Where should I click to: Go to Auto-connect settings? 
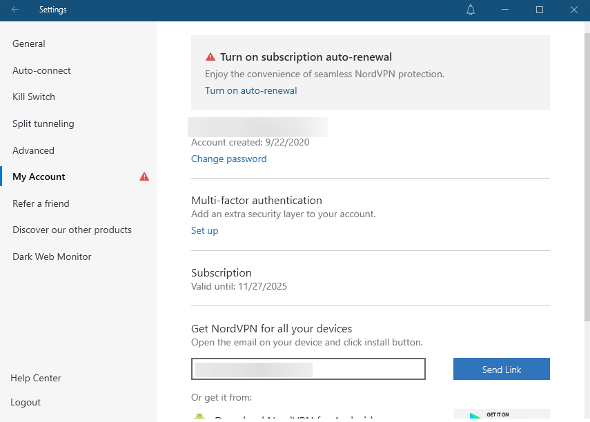(x=41, y=70)
